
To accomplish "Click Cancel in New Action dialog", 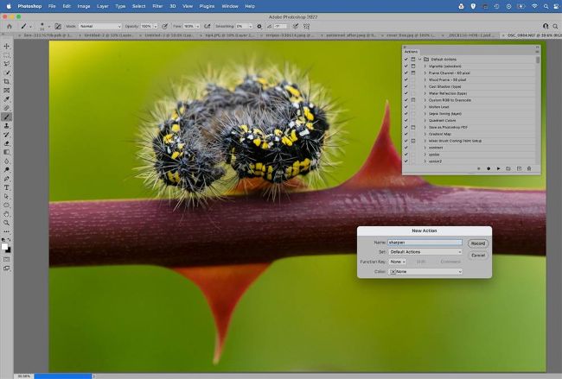I will coord(477,256).
